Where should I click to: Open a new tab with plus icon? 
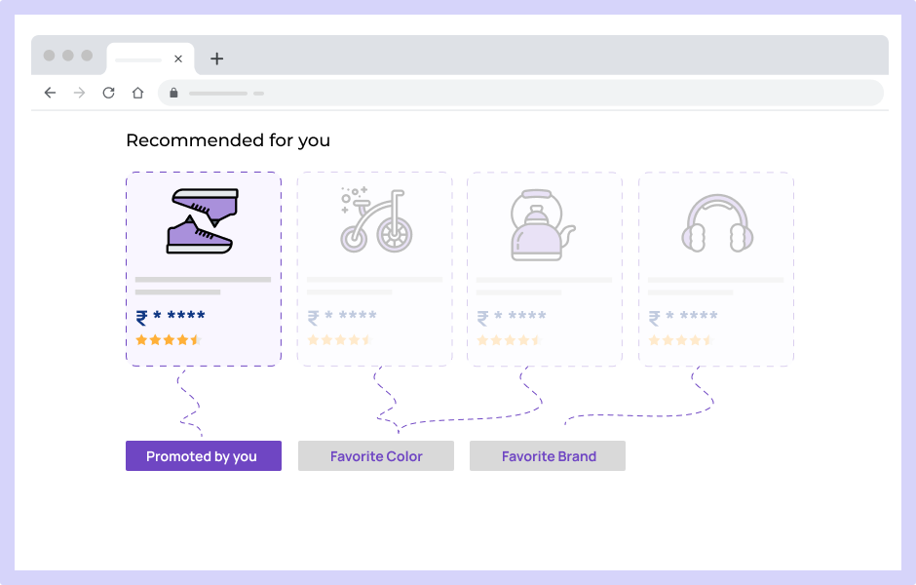(216, 58)
